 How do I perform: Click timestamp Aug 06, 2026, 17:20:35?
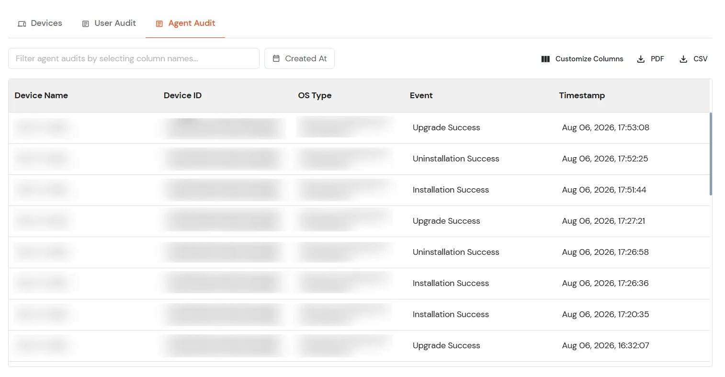605,314
